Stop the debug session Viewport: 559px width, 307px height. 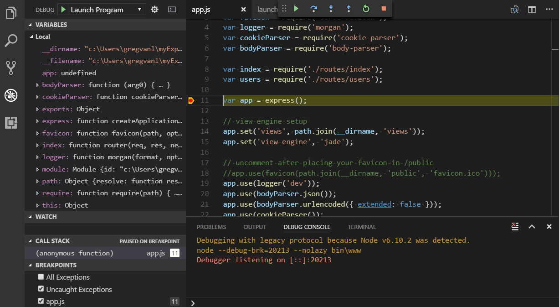[384, 8]
